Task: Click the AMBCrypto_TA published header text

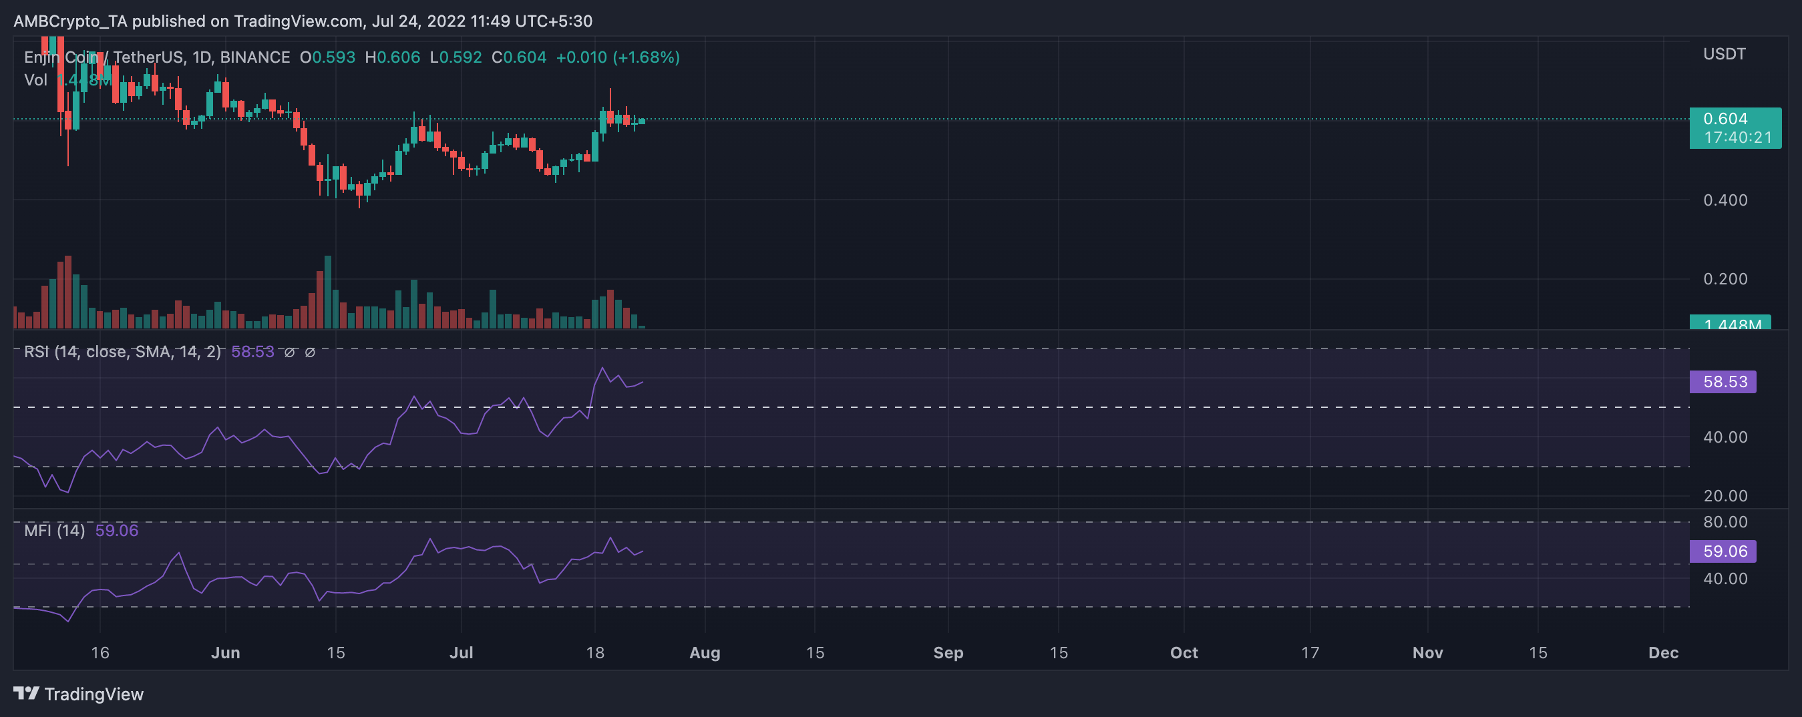Action: coord(302,21)
